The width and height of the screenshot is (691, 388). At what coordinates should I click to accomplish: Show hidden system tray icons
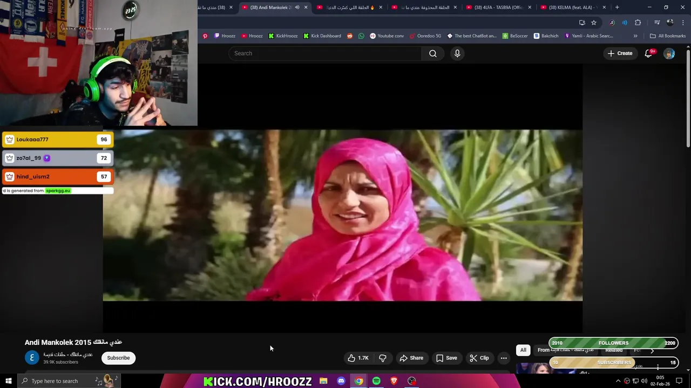(618, 381)
